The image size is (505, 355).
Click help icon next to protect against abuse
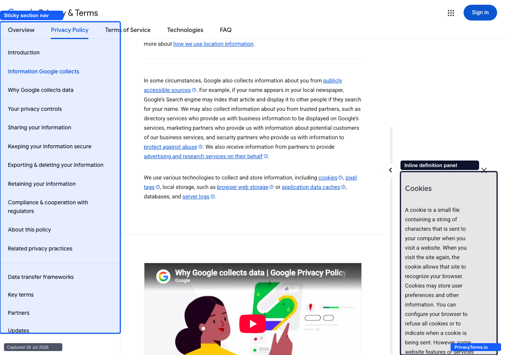pos(200,147)
